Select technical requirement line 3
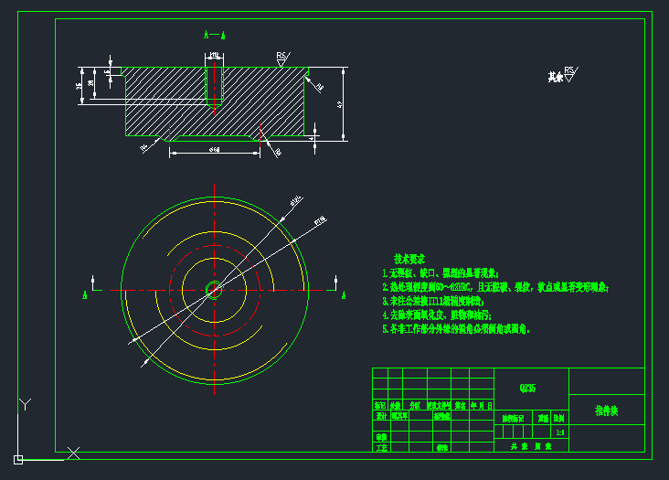This screenshot has height=480, width=669. click(x=433, y=301)
